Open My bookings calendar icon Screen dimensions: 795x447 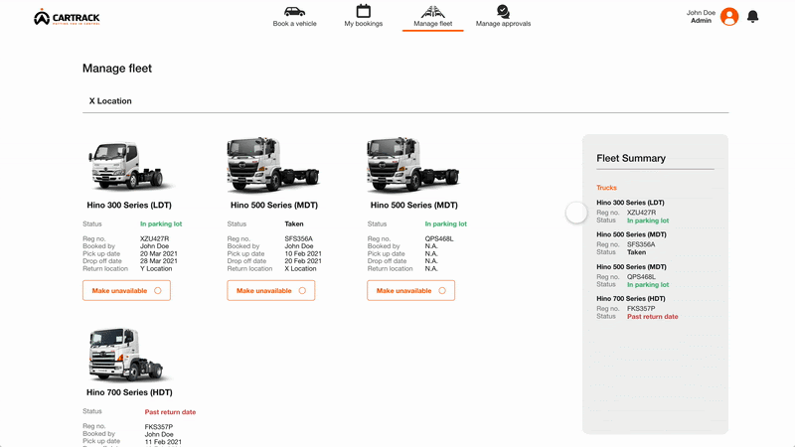[x=363, y=11]
